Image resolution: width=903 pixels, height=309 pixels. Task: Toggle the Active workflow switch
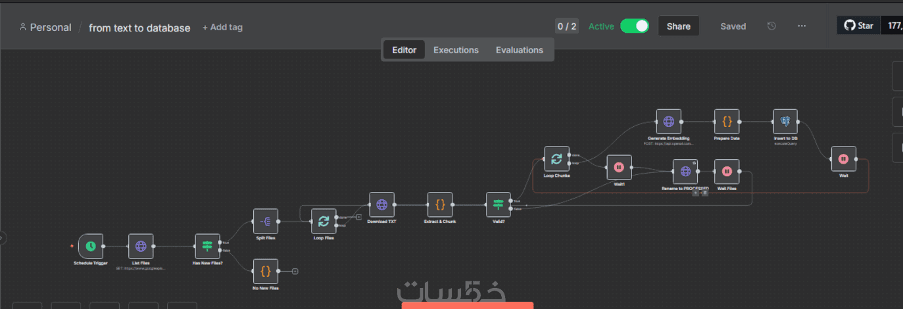tap(635, 26)
